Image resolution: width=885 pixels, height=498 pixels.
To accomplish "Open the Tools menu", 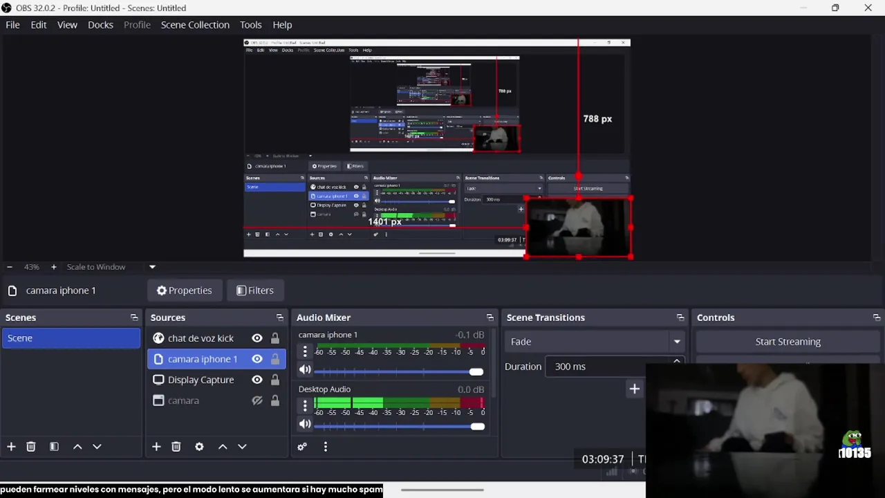I will (x=251, y=25).
